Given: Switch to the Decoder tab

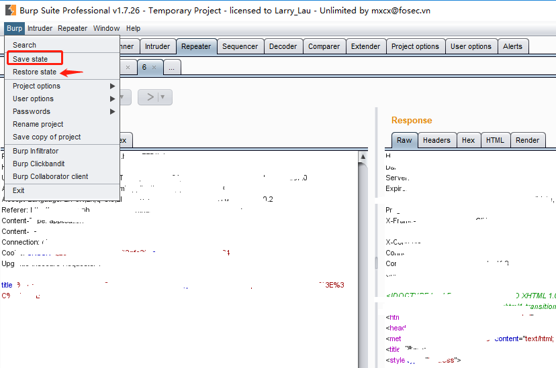Looking at the screenshot, I should pos(283,46).
